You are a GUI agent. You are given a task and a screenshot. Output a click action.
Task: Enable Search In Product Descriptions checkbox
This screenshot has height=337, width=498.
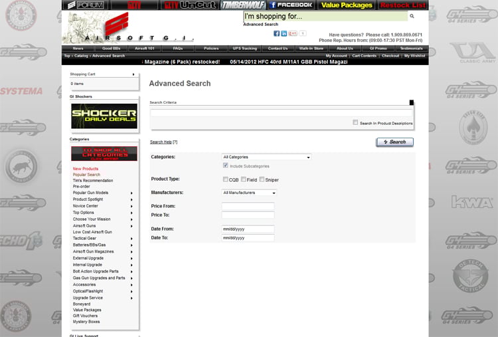pyautogui.click(x=356, y=123)
